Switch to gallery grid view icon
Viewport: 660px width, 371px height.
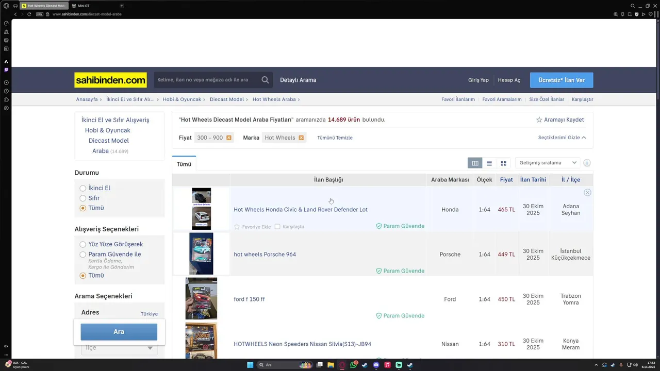tap(504, 163)
